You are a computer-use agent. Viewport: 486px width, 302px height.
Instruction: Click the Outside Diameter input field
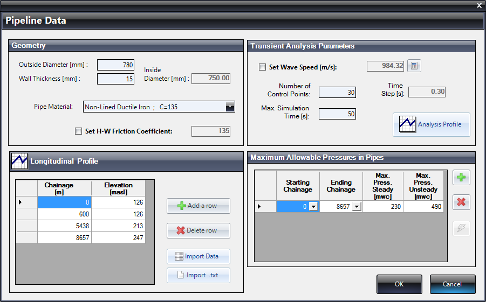click(x=115, y=65)
